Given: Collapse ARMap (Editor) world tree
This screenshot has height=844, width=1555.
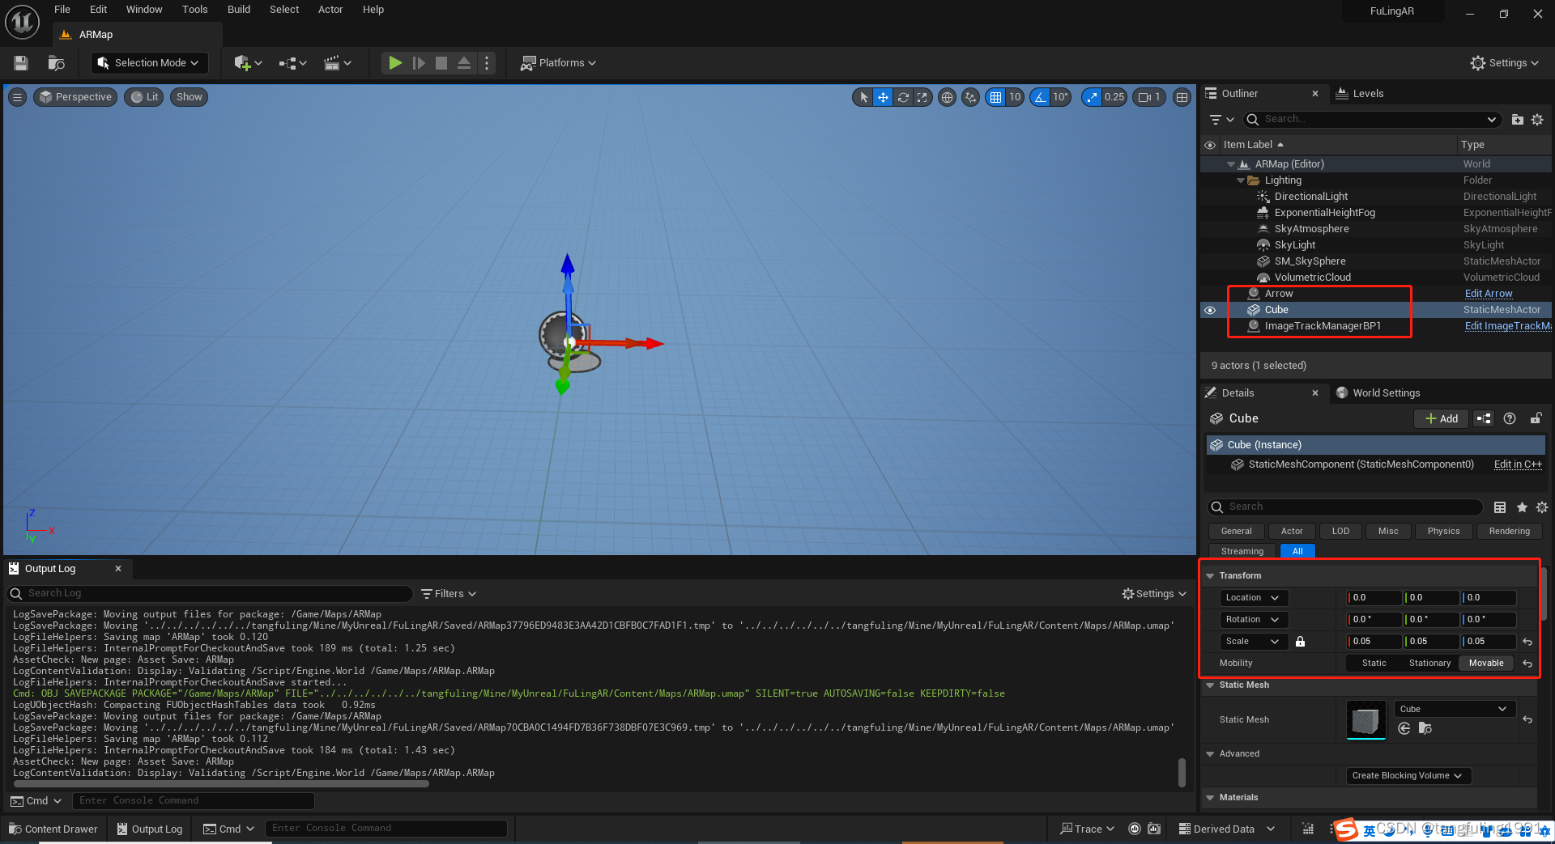Looking at the screenshot, I should click(1231, 164).
